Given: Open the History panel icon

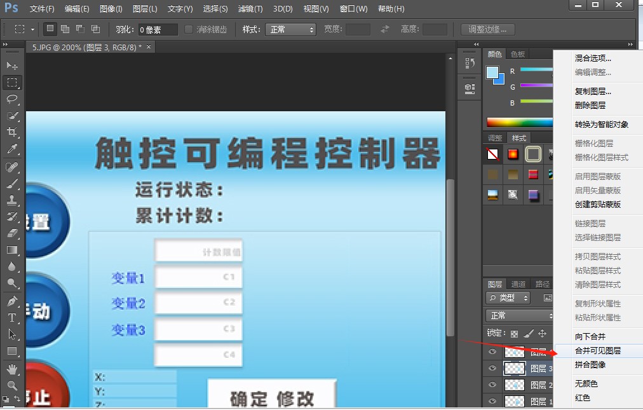Looking at the screenshot, I should click(470, 63).
